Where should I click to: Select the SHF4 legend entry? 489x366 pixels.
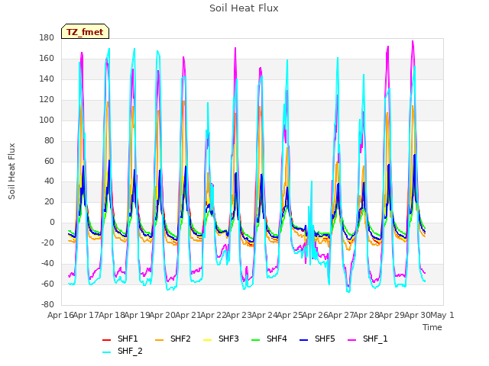[269, 339]
